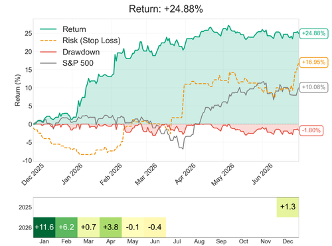Image resolution: width=332 pixels, height=246 pixels.
Task: Select the January 2026 +11.6 heatmap cell
Action: click(44, 227)
